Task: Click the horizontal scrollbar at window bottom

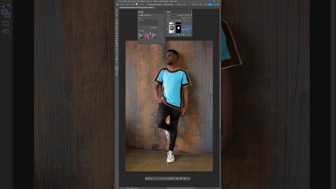Action: coord(180,188)
